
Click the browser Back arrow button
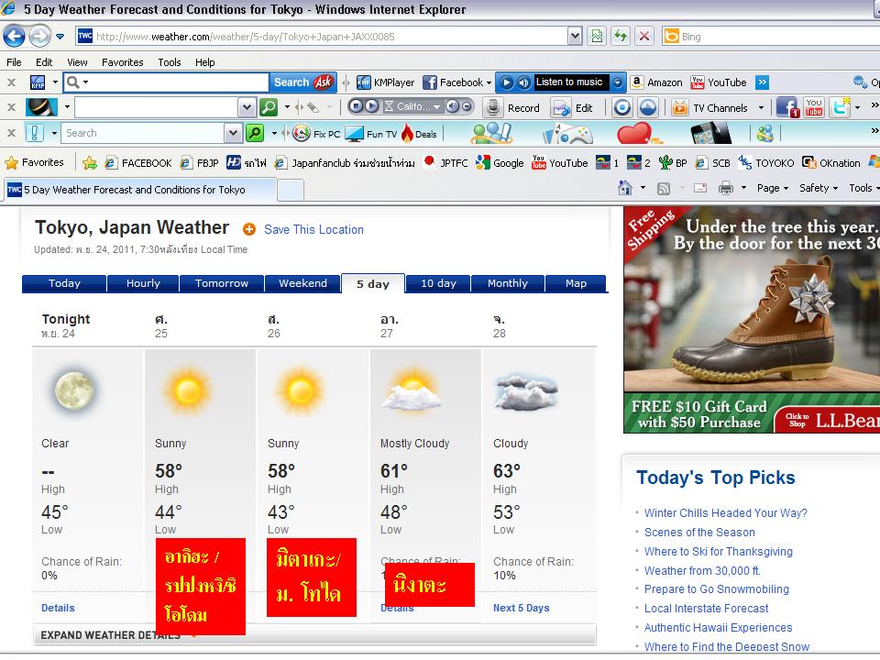(x=14, y=37)
